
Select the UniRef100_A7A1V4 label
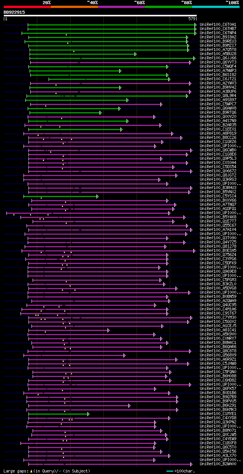[218, 229]
